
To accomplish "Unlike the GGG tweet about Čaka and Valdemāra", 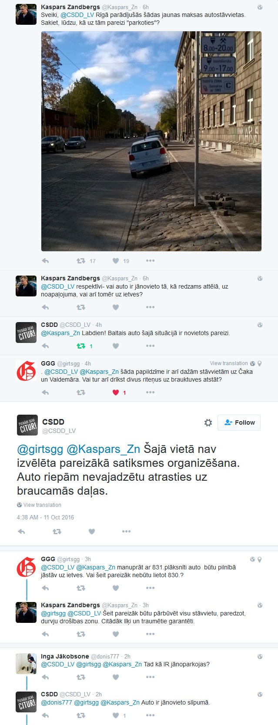I will [x=116, y=392].
